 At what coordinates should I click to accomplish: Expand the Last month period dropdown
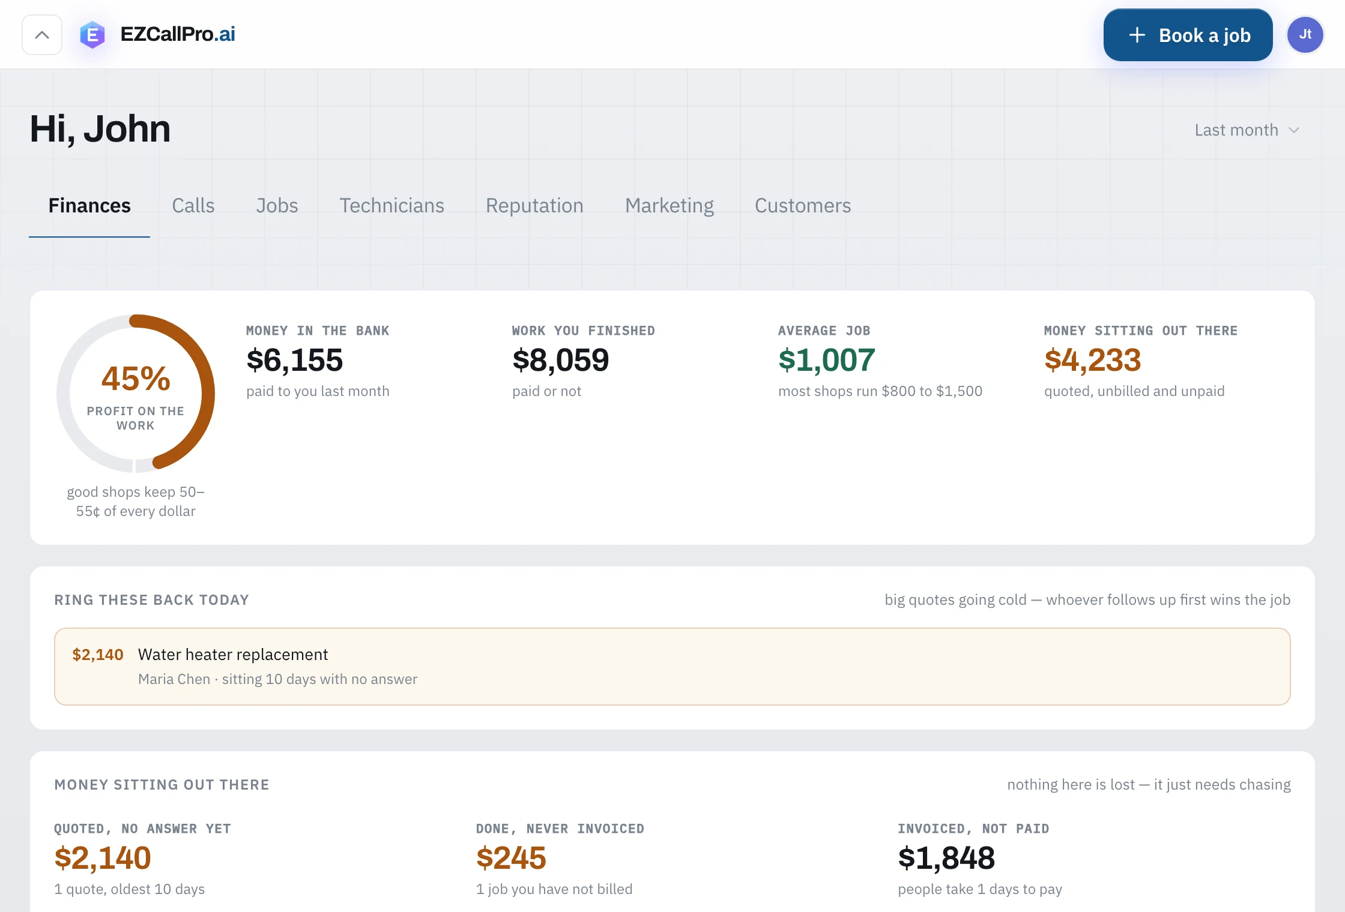pyautogui.click(x=1247, y=130)
